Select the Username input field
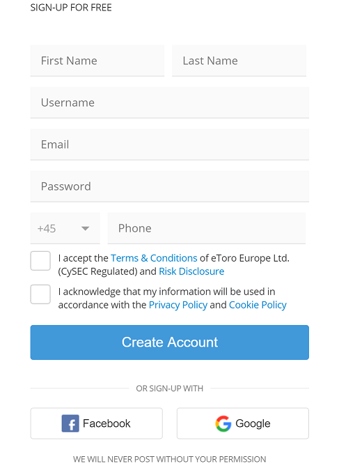Screen dimensions: 339x466 click(x=170, y=103)
